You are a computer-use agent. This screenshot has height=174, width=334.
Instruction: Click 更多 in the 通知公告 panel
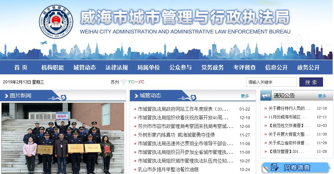point(322,96)
